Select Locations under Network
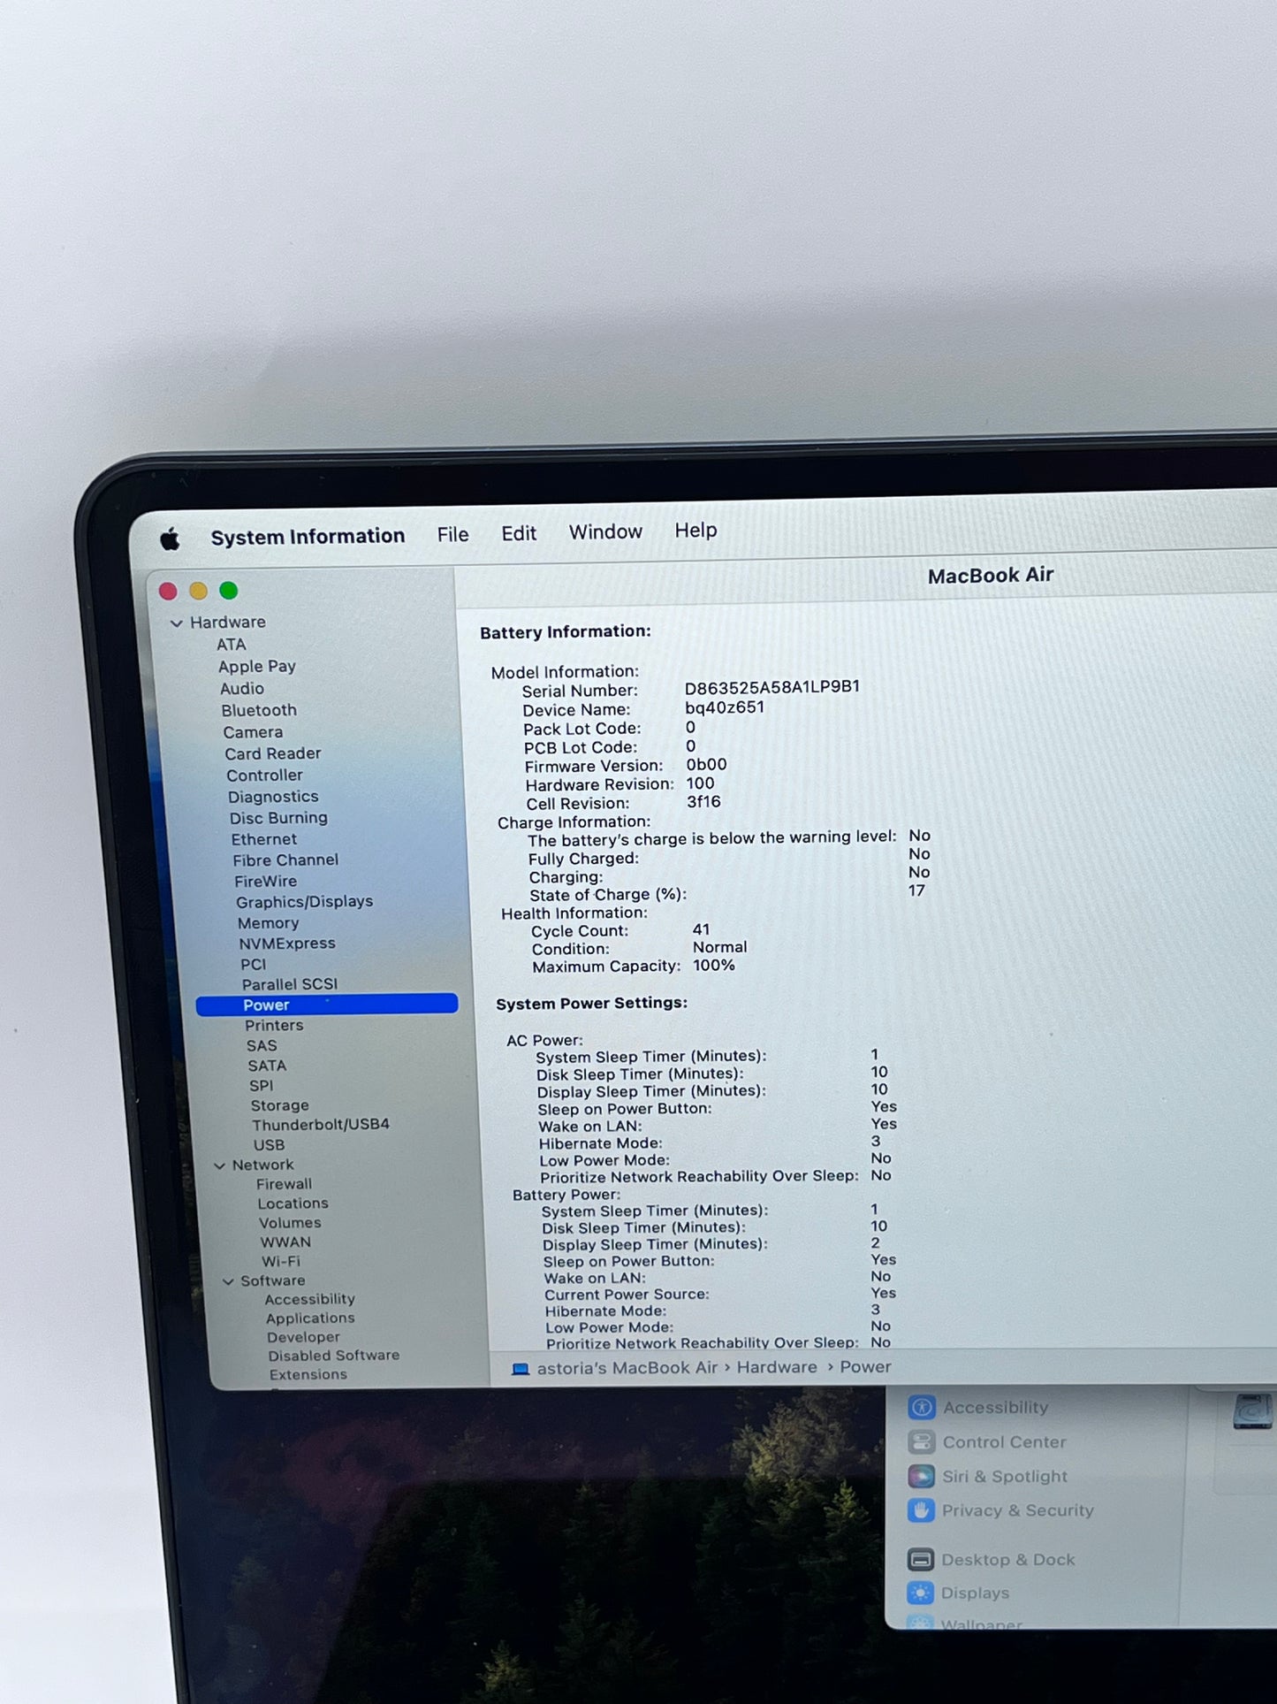 (293, 1203)
